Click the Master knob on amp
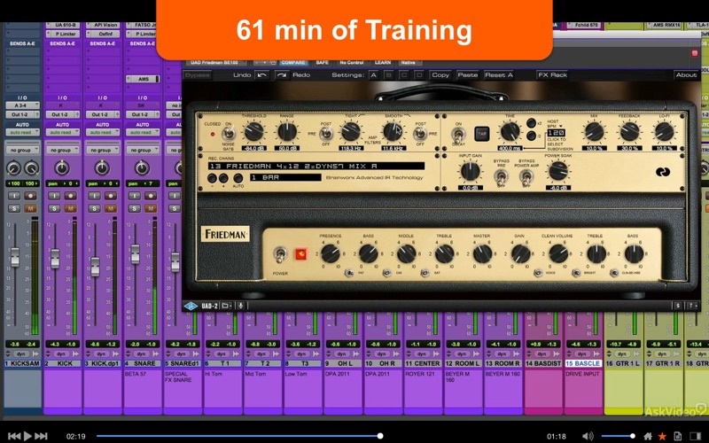The height and width of the screenshot is (443, 709). 482,253
